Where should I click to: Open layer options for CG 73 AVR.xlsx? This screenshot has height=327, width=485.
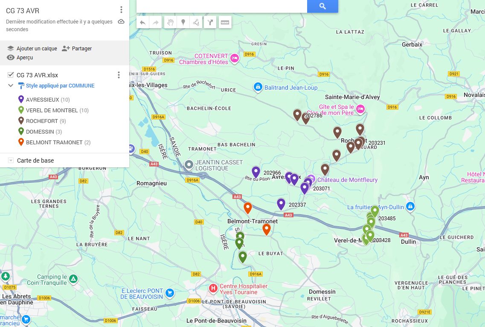(119, 75)
